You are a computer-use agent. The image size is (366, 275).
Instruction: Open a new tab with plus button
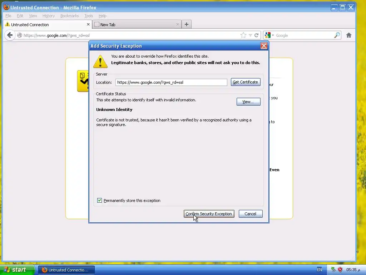click(187, 24)
